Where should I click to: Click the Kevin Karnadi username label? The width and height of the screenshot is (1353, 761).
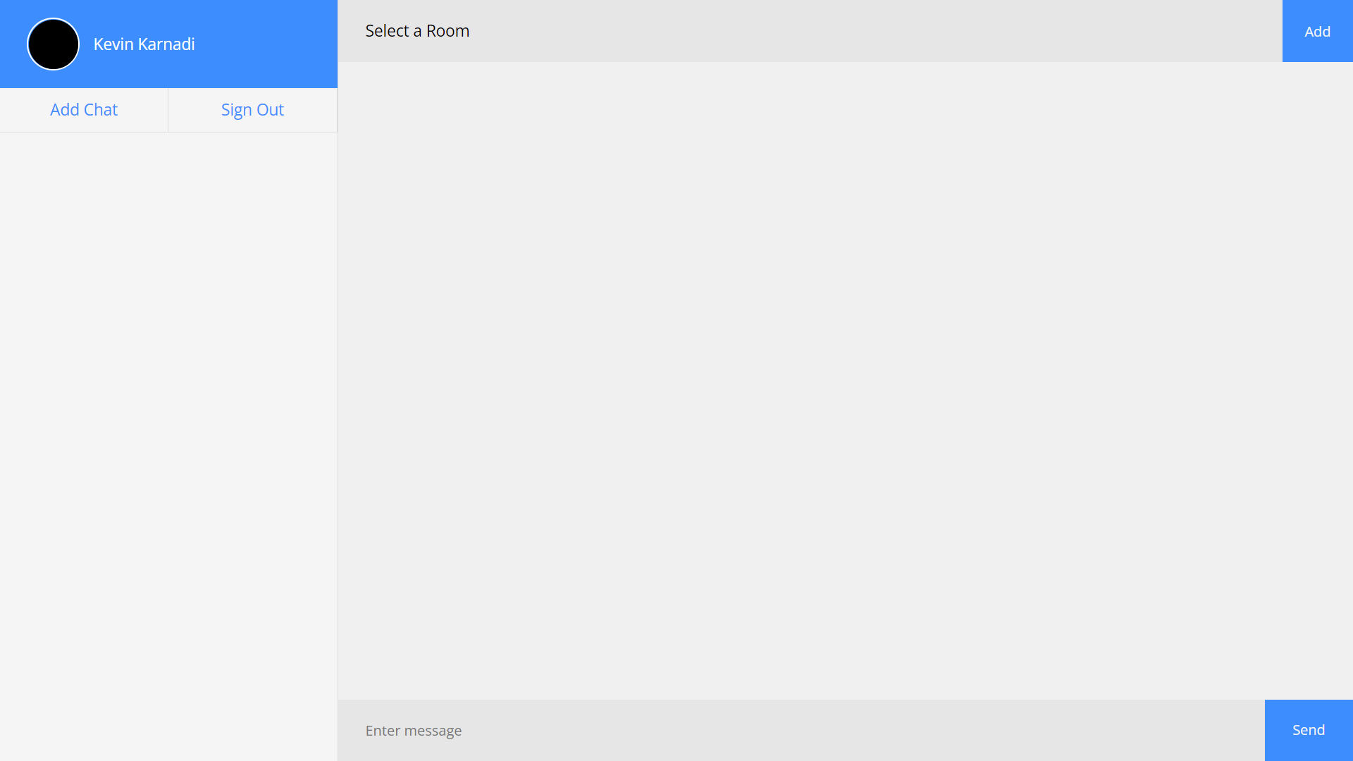pyautogui.click(x=144, y=44)
